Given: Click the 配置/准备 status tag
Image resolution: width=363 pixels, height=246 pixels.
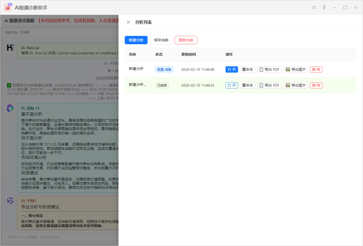Looking at the screenshot, I should pos(164,69).
